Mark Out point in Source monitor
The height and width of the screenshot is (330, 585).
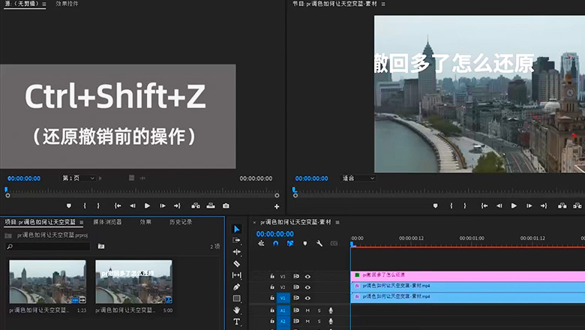point(98,205)
